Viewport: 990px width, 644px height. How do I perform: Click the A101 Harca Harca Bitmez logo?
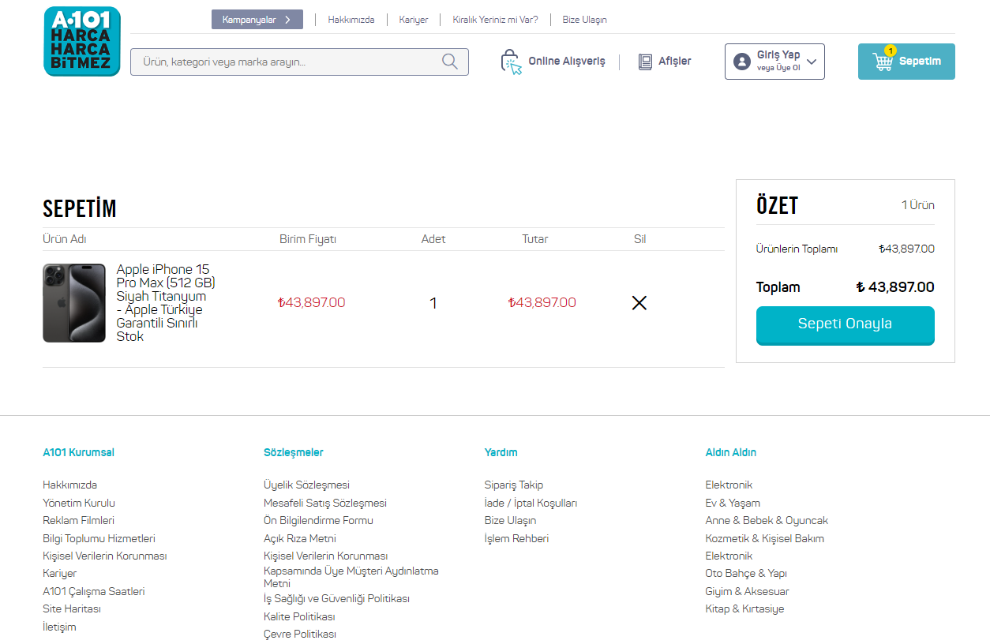coord(82,41)
